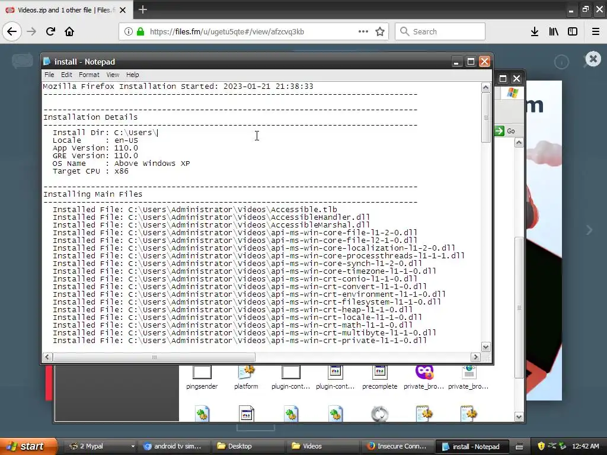Open Notepad Help menu
Image resolution: width=607 pixels, height=455 pixels.
click(132, 75)
